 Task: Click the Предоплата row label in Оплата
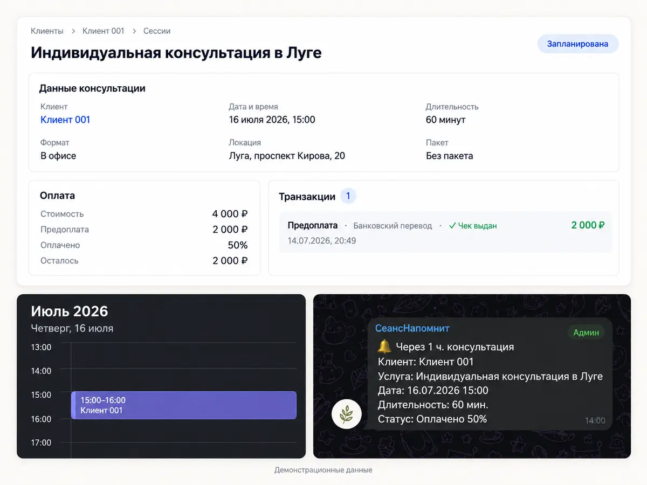pos(65,230)
